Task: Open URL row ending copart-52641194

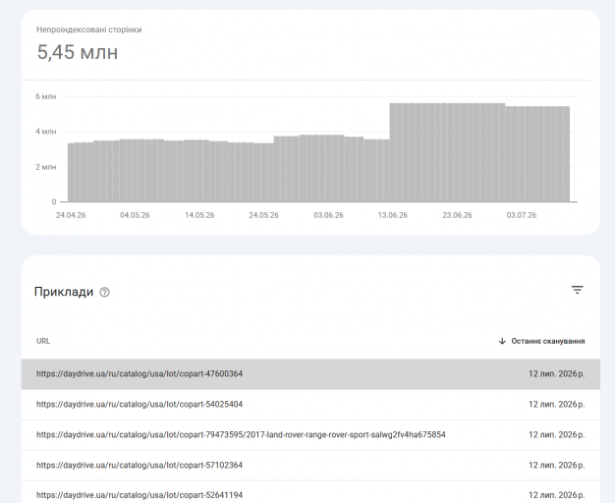Action: (x=310, y=493)
